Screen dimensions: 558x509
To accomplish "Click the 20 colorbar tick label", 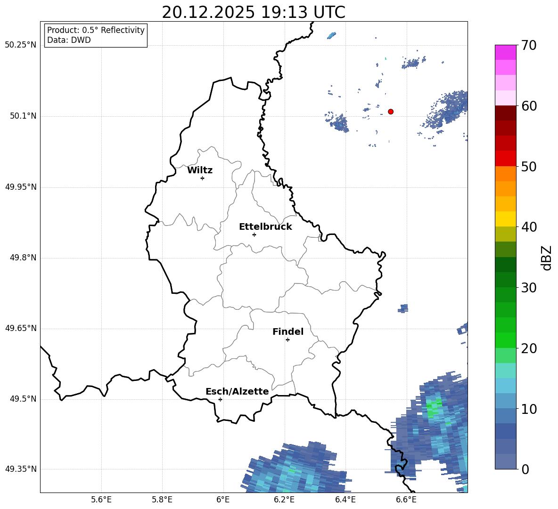I will (x=529, y=348).
